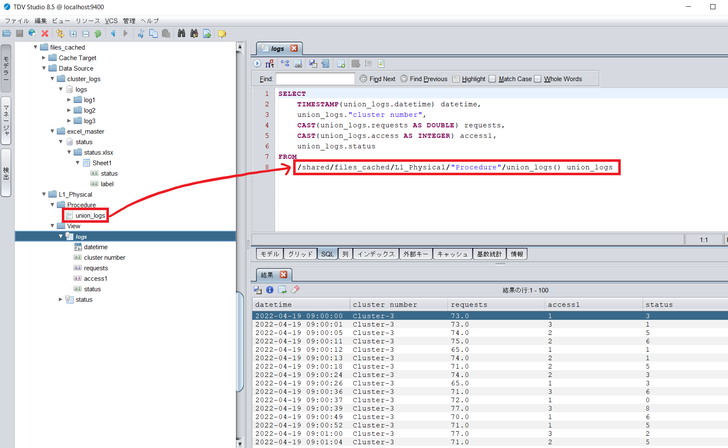
Task: Click the blue execute play icon in editor
Action: click(257, 63)
